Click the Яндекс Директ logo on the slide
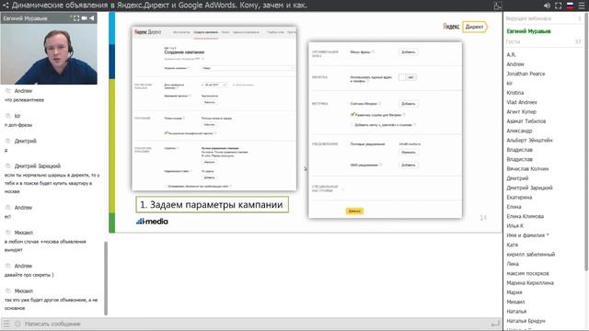589x331 pixels. [x=465, y=27]
